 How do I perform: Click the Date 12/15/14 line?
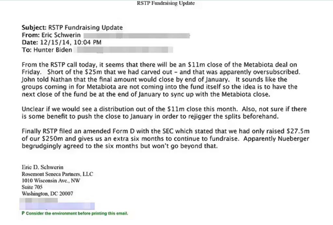(61, 42)
